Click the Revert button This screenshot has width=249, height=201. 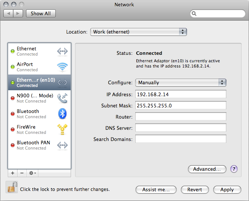tap(195, 189)
